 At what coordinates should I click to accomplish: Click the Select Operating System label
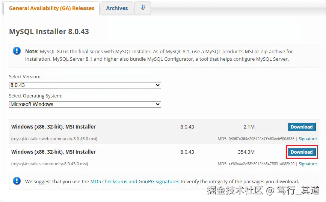tap(36, 96)
